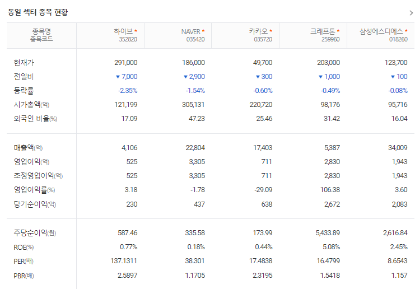
Task: Click NAVER current price 186,000
Action: click(x=193, y=63)
